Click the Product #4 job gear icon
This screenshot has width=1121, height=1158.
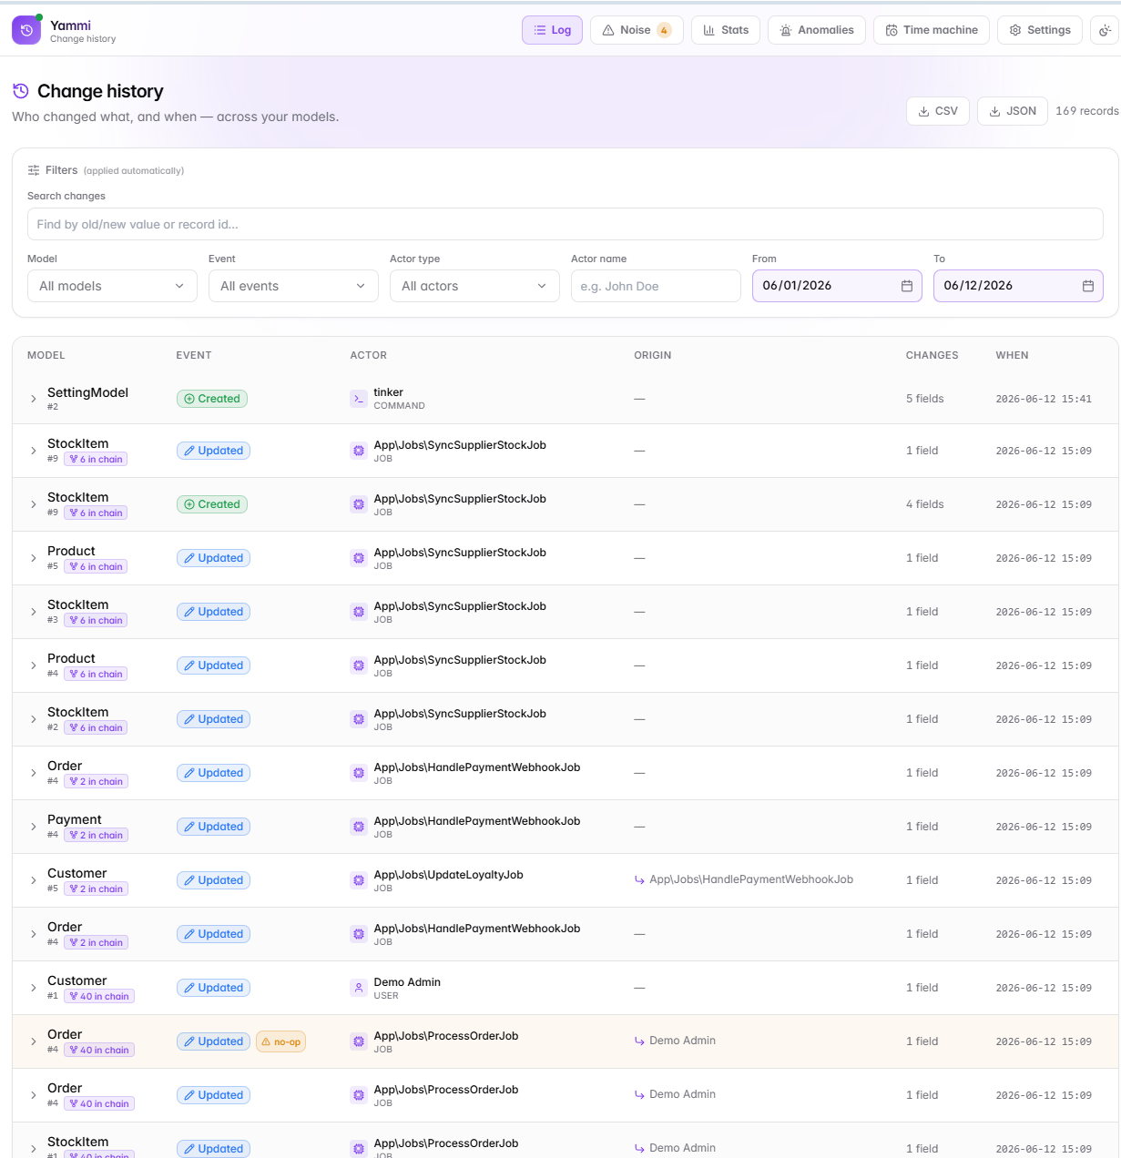(359, 665)
